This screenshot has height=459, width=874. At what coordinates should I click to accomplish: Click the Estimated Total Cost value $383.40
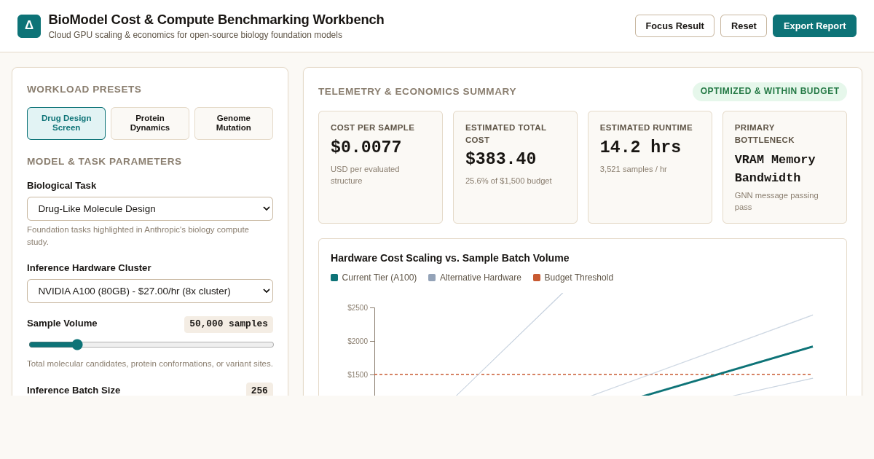pyautogui.click(x=501, y=159)
